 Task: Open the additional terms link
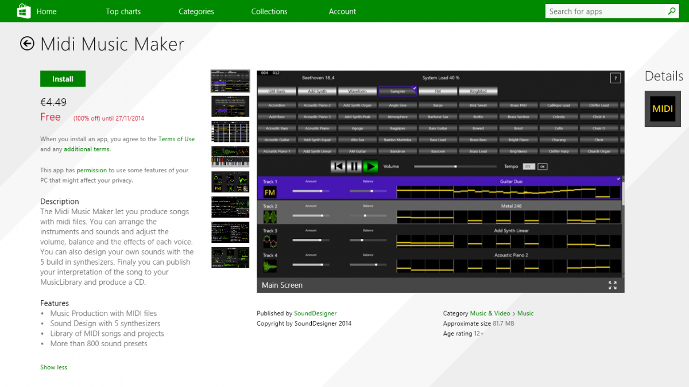coord(87,149)
